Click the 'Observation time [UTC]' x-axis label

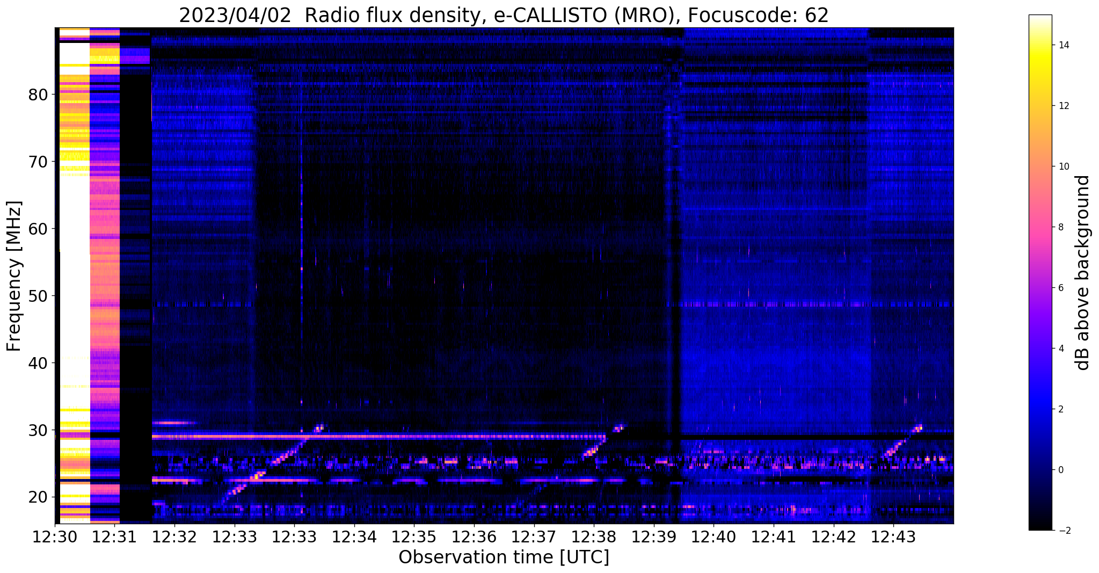click(504, 557)
